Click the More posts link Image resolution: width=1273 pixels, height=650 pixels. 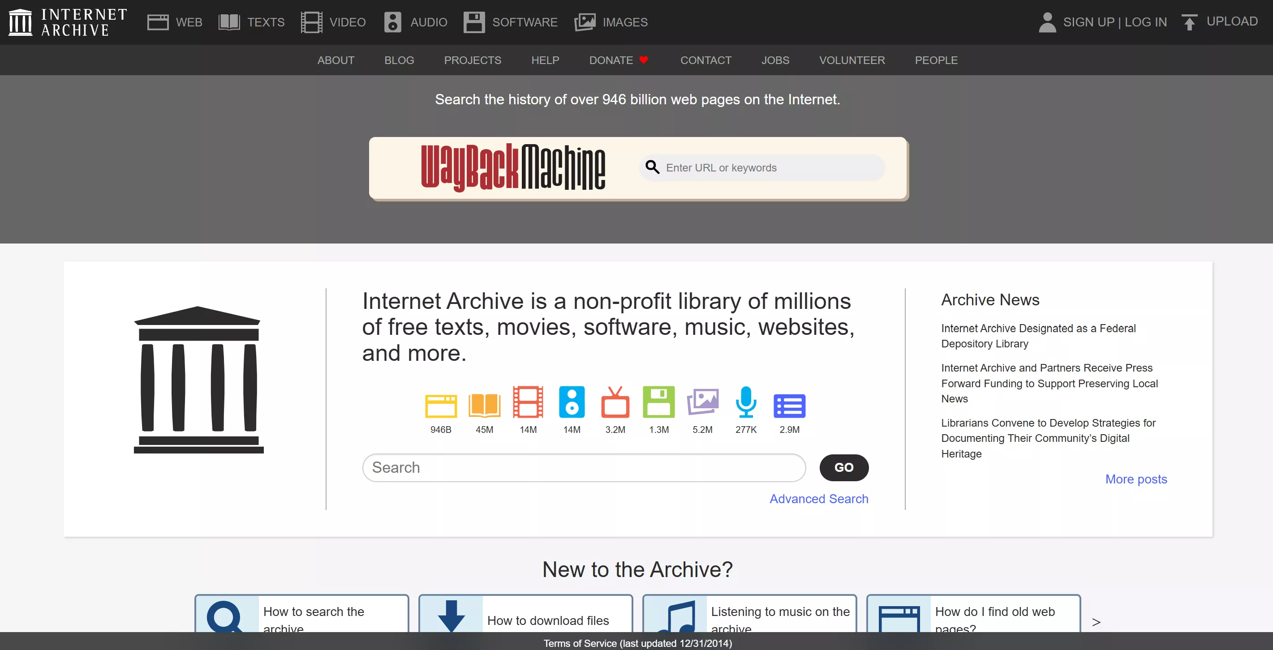click(1135, 479)
